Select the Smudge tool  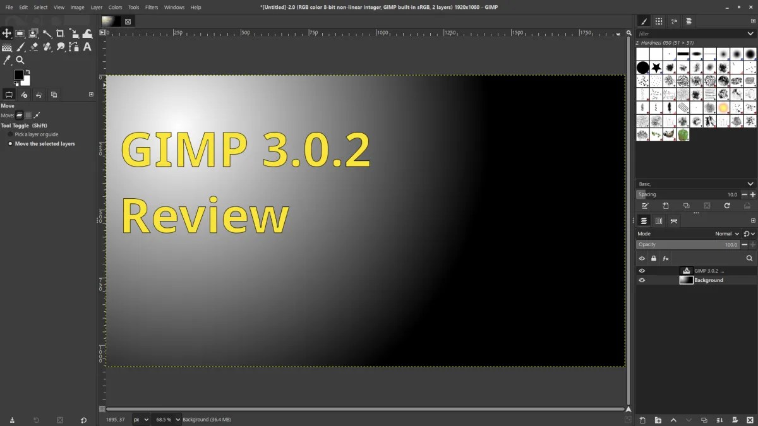61,47
